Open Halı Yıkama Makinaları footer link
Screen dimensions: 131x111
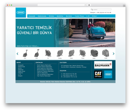(x=44, y=76)
